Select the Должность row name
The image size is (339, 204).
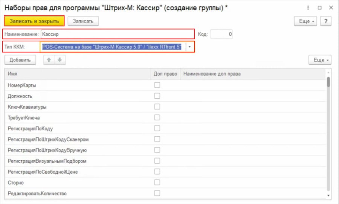point(20,96)
